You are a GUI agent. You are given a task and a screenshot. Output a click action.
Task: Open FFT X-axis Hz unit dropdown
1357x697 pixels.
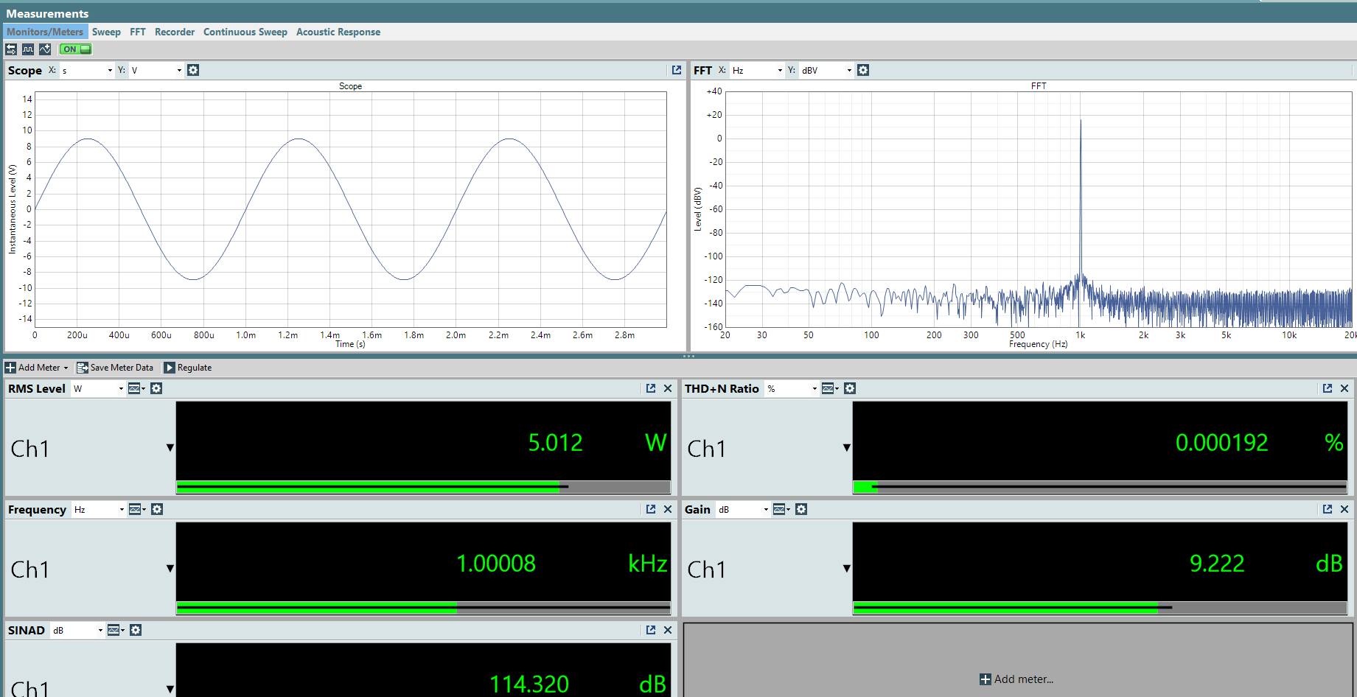[x=757, y=70]
